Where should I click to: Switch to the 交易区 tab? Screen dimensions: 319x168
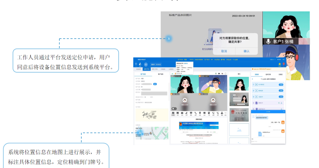pyautogui.click(x=281, y=75)
